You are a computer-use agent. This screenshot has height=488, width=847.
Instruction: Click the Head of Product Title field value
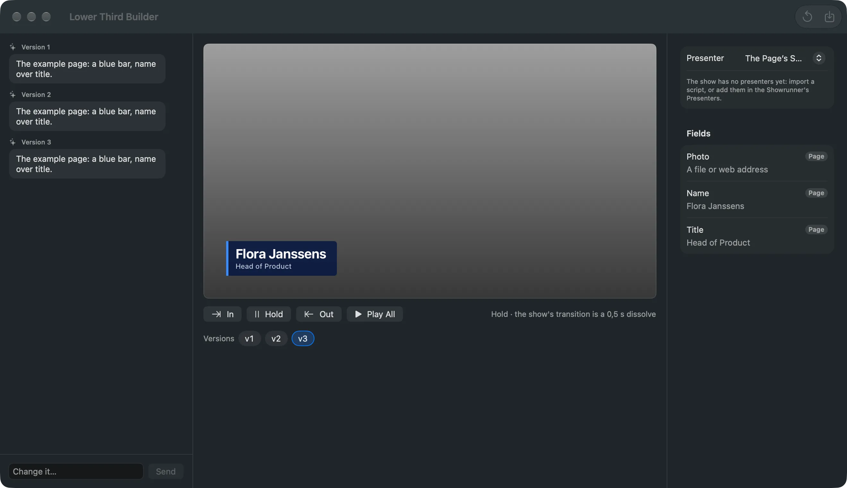point(718,243)
